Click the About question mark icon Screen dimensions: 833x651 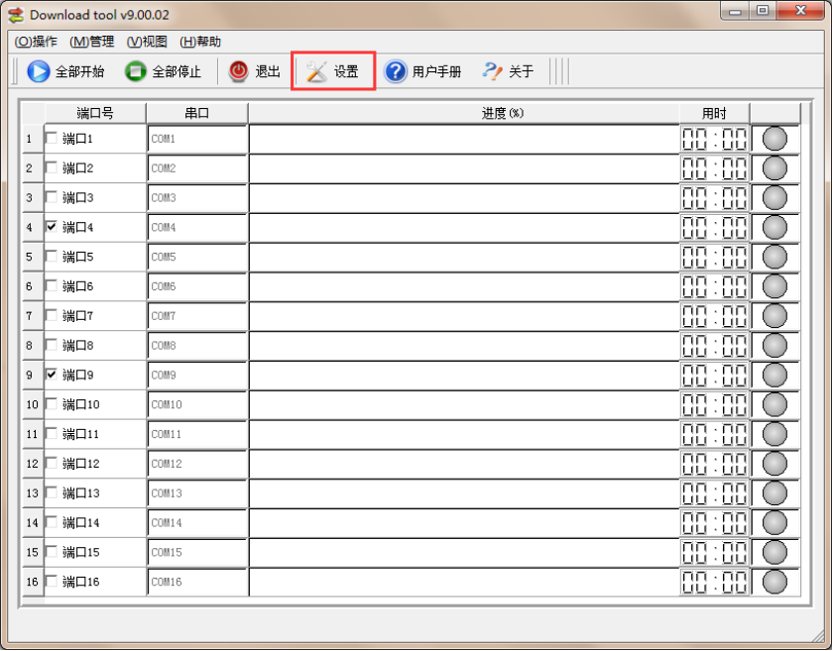(x=493, y=71)
